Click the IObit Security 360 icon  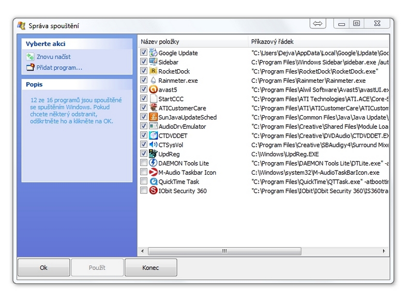153,191
